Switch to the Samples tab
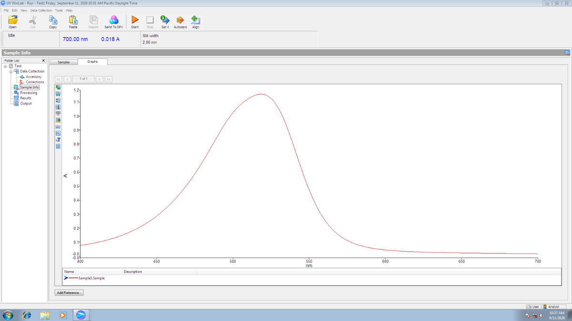Screen dimensions: 572x321 (64, 62)
